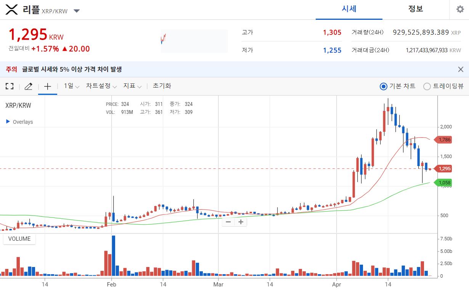Click the 리플 coin name heading
This screenshot has width=469, height=291.
click(31, 10)
